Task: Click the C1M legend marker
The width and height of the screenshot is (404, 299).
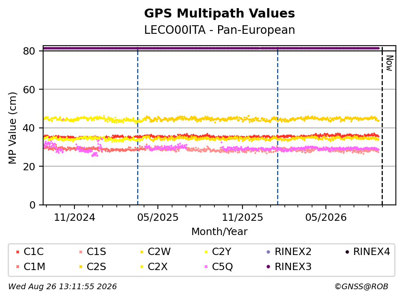Action: click(17, 267)
